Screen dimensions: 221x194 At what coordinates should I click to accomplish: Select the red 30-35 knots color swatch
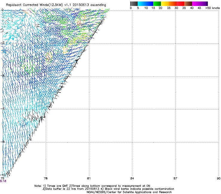pos(180,4)
